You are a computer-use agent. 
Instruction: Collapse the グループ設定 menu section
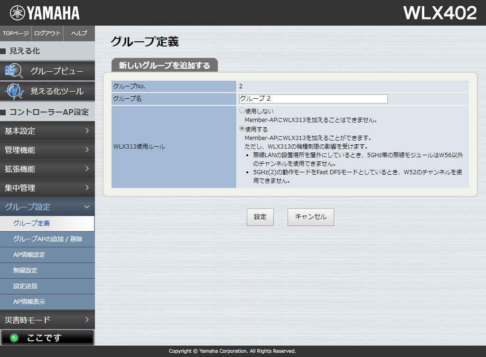(47, 207)
